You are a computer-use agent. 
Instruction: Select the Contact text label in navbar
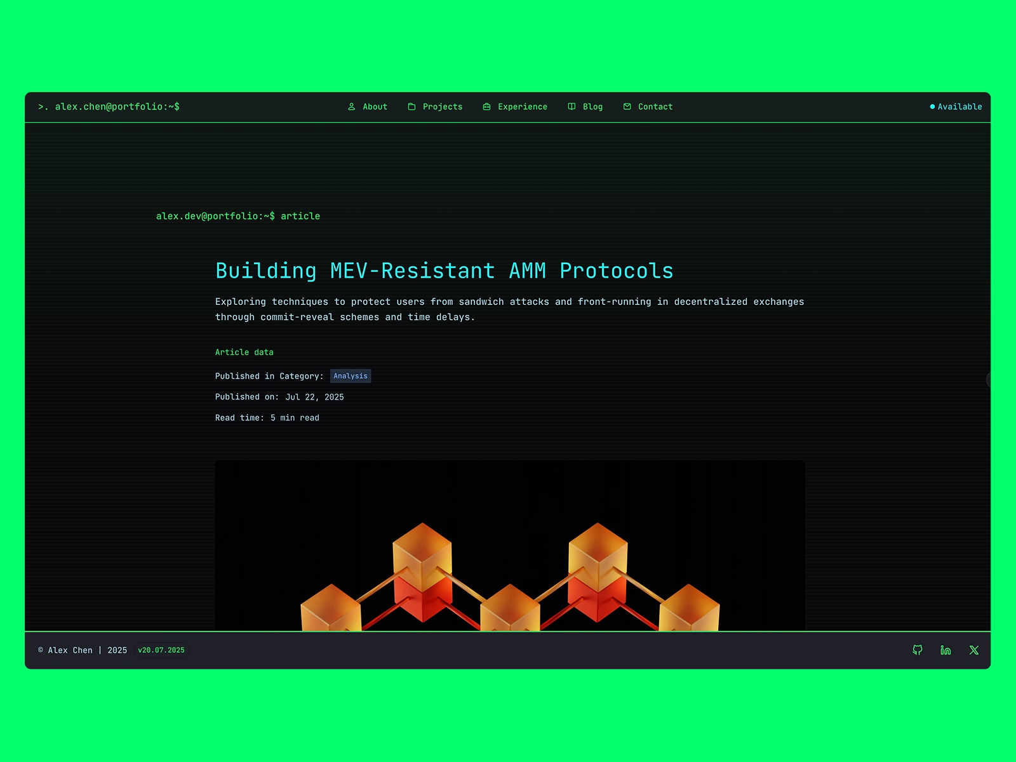point(655,107)
